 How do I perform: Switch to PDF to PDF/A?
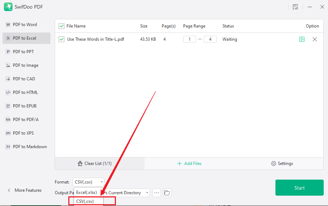[x=26, y=120]
